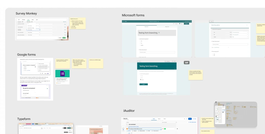265x134 pixels.
Task: Click the orange question icon in the iAuditor row
Action: pos(127,129)
